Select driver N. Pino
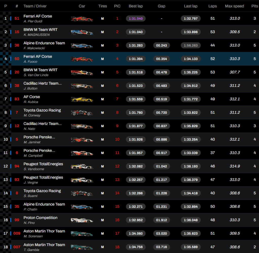259x253 pixels. pos(29,223)
